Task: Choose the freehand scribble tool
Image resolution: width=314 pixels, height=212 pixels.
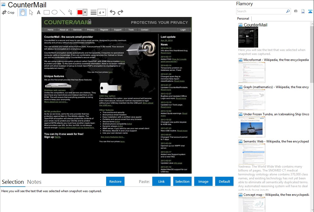Action: pos(70,12)
